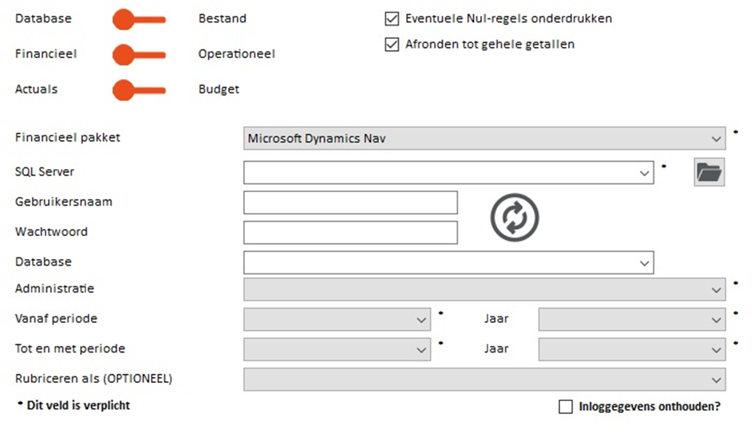Expand the SQL Server combo box

tap(448, 172)
